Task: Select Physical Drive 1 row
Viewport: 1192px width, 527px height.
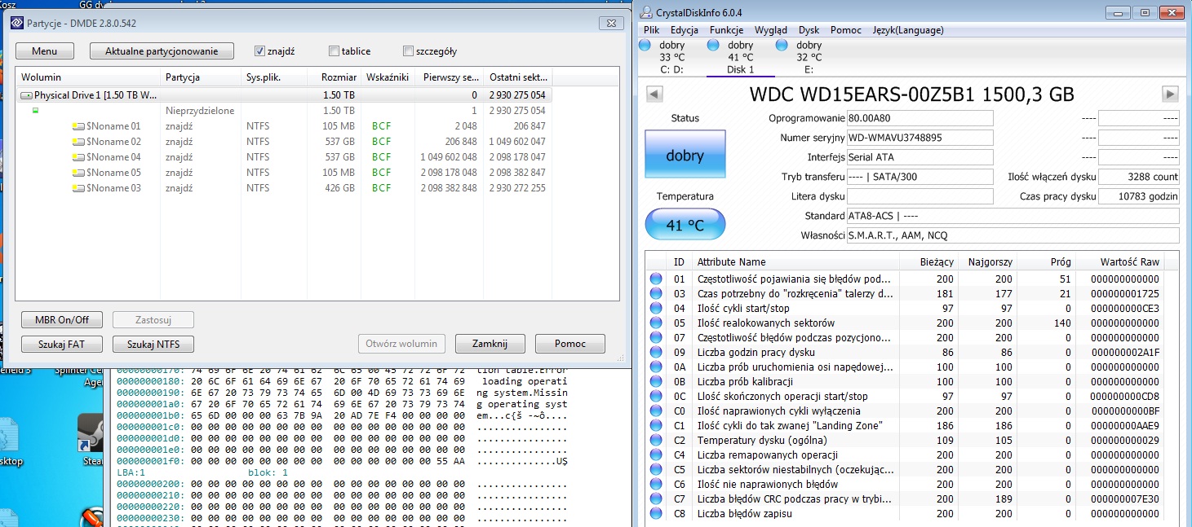Action: (284, 94)
